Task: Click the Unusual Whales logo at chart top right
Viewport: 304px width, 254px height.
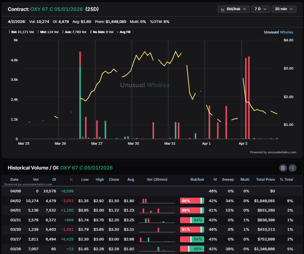Action: (278, 32)
